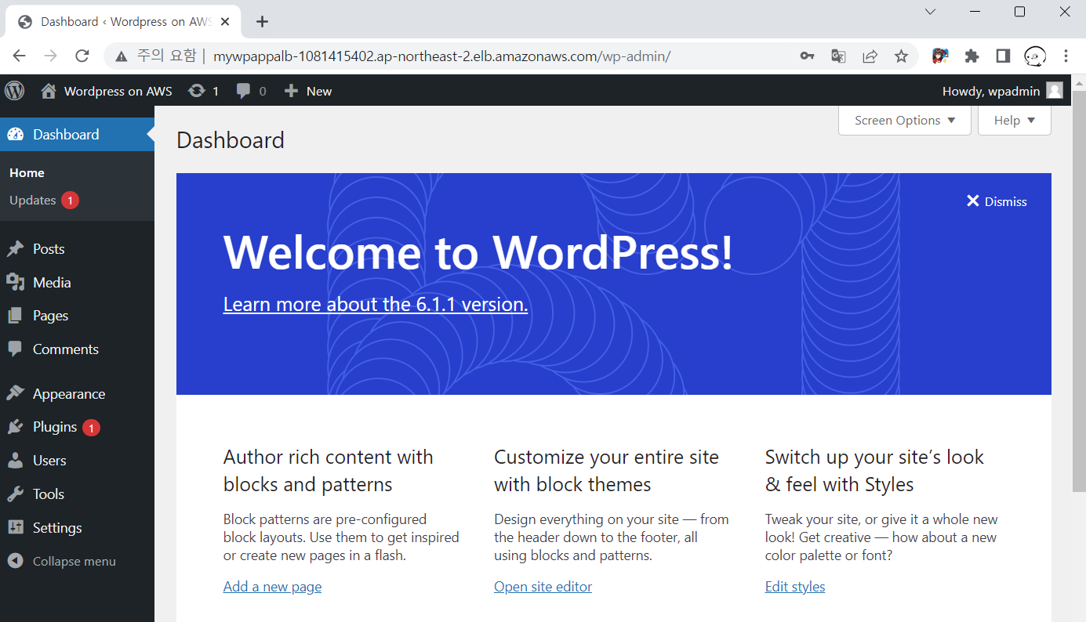
Task: Click the home icon next to Wordpress on AWS
Action: coord(49,91)
